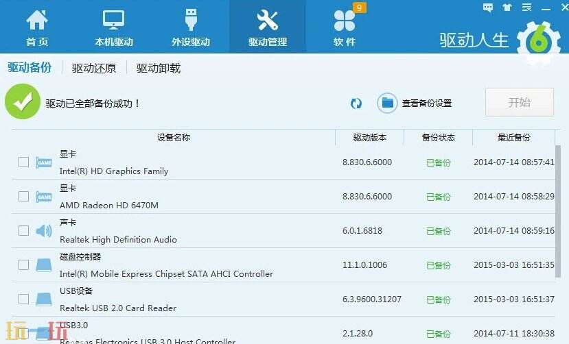Screen dimensions: 569x344
Task: Click the 驱动人生 6 gear logo
Action: [x=539, y=42]
